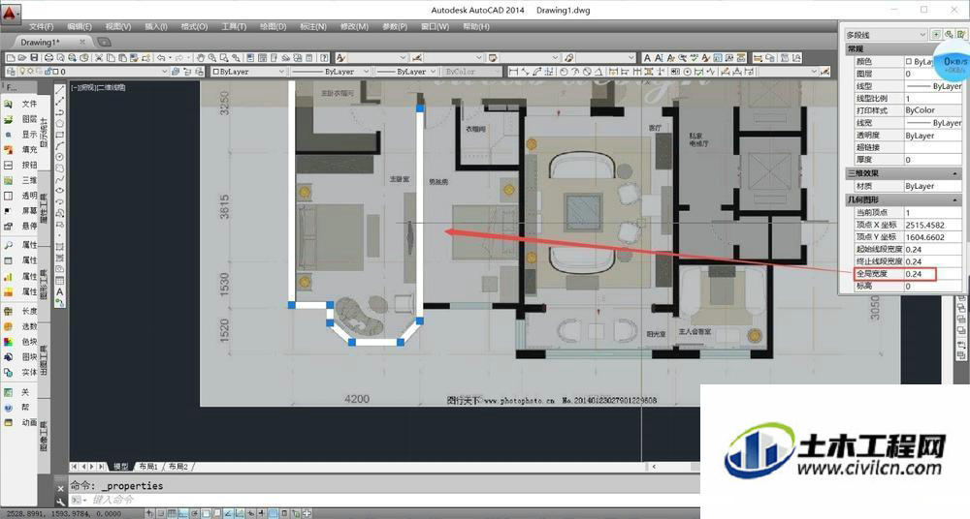The image size is (970, 519).
Task: Click Quick Select icon in properties panel
Action: click(959, 35)
